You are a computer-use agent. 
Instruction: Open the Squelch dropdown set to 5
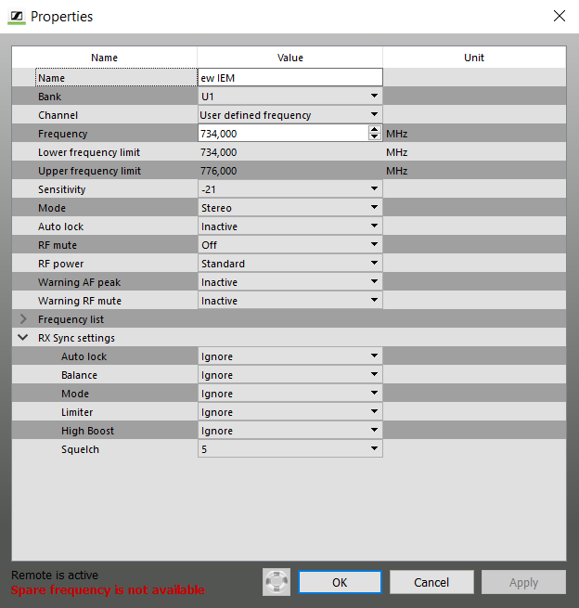coord(289,449)
